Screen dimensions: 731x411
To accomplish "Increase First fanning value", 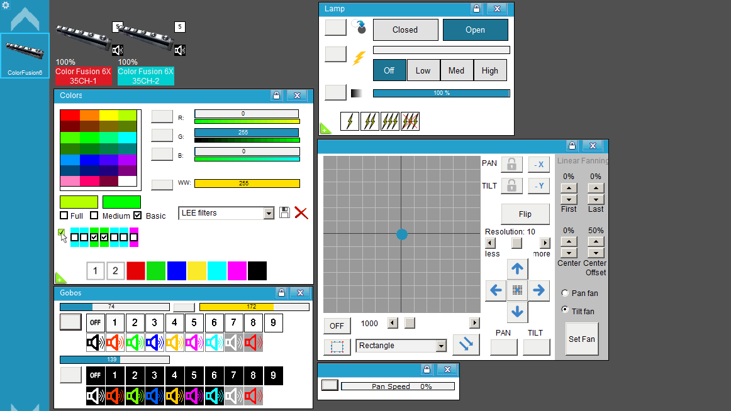I will [569, 188].
